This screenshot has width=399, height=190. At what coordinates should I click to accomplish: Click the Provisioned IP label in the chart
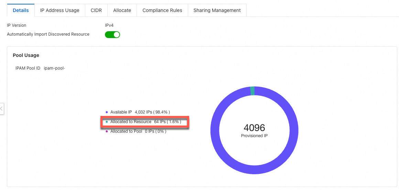point(254,136)
